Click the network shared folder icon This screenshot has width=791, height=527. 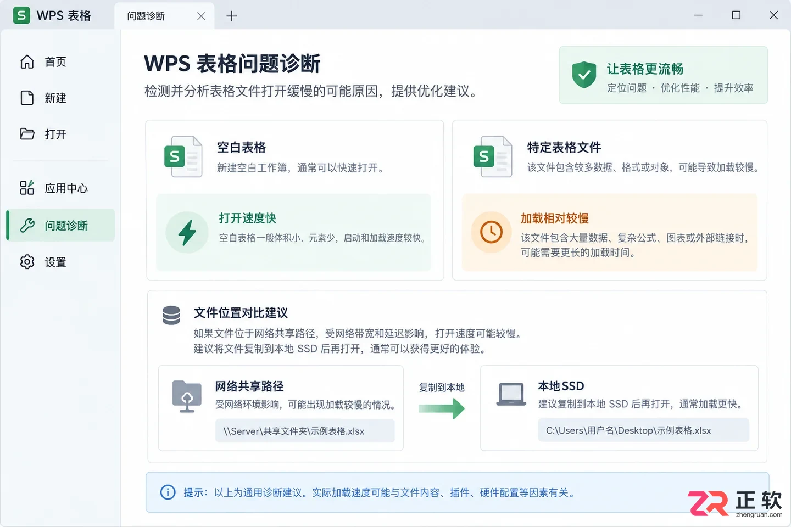(x=187, y=396)
